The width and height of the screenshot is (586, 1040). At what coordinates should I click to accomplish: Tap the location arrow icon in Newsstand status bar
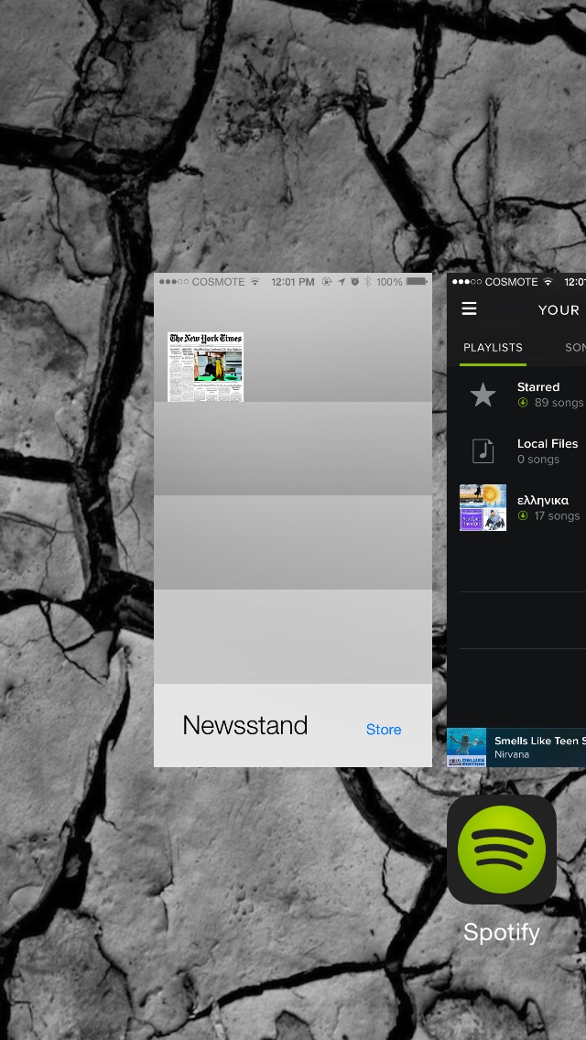pyautogui.click(x=342, y=282)
